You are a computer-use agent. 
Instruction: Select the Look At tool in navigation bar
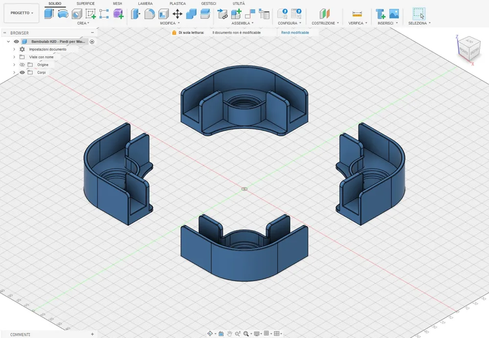point(221,334)
